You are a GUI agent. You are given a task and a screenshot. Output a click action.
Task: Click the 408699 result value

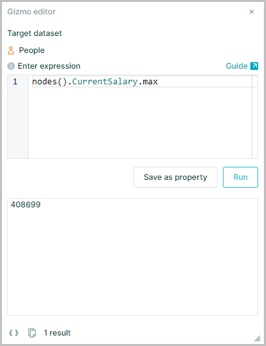(25, 205)
